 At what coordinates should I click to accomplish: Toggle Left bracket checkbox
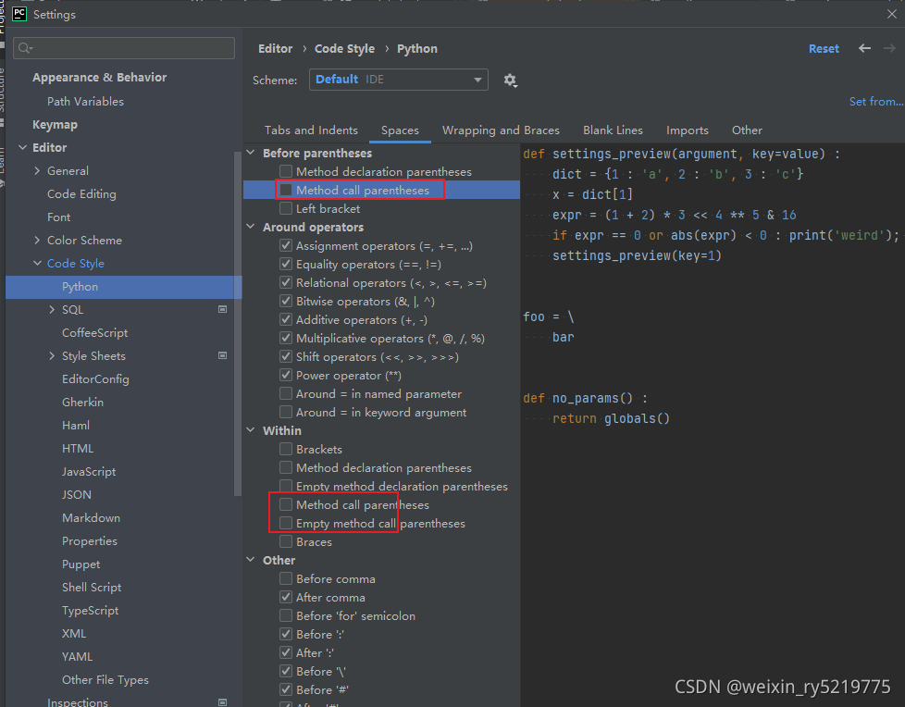click(286, 208)
